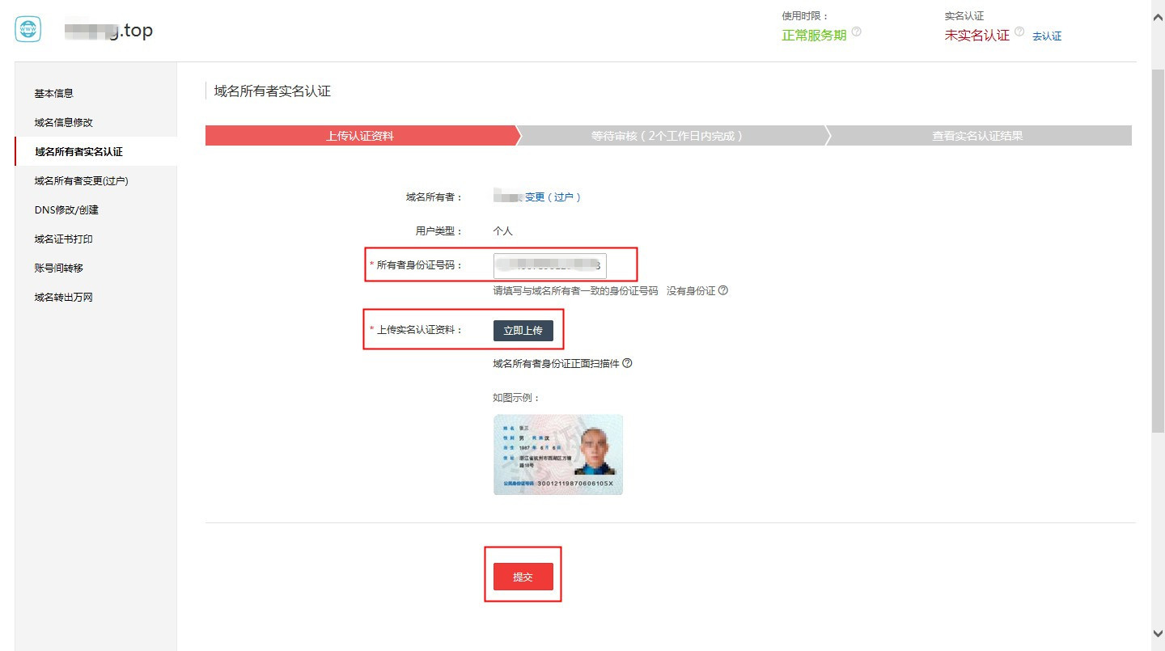Click the 去认证 link at top right
Image resolution: width=1165 pixels, height=651 pixels.
coord(1046,36)
